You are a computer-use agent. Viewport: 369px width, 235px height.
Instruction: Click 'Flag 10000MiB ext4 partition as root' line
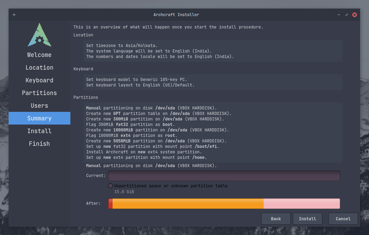click(131, 136)
